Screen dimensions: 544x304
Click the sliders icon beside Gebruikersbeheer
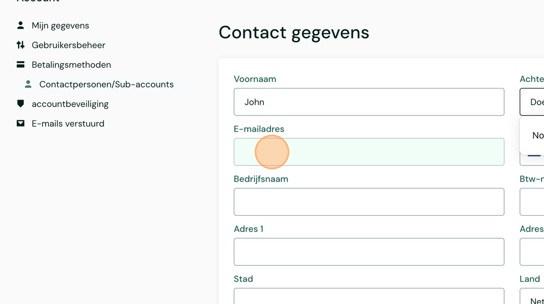coord(20,45)
